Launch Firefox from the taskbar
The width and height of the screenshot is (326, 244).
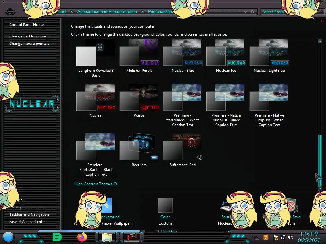click(82, 237)
